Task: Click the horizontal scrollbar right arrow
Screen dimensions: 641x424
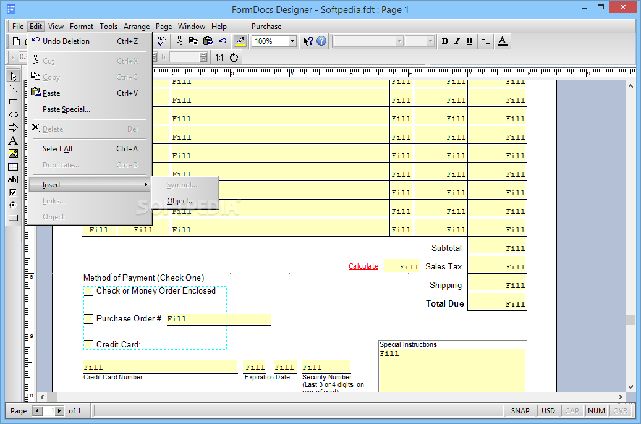Action: point(620,397)
